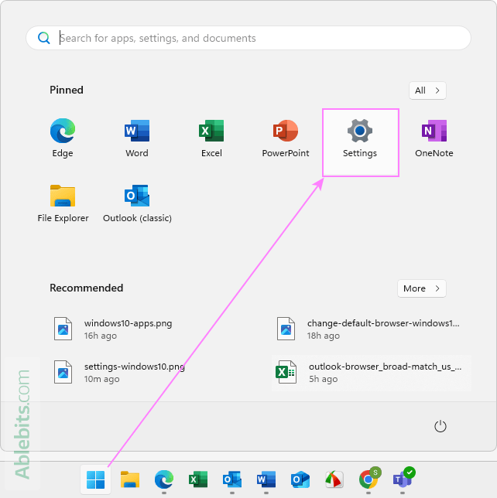The image size is (497, 498).
Task: Open classic Outlook on the taskbar
Action: coord(232,479)
